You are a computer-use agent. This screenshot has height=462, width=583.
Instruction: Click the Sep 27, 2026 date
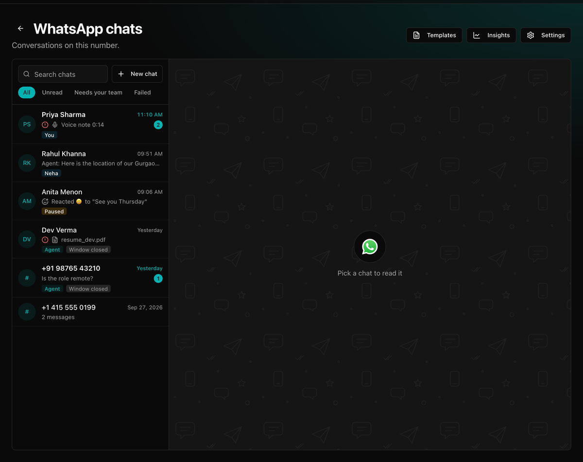click(145, 308)
